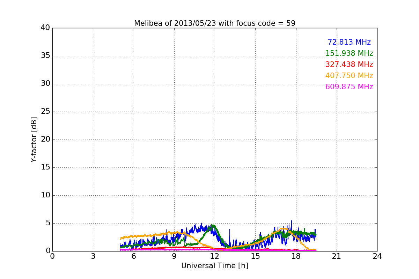Click the y-axis tick label 30
419x279 pixels.
point(45,83)
